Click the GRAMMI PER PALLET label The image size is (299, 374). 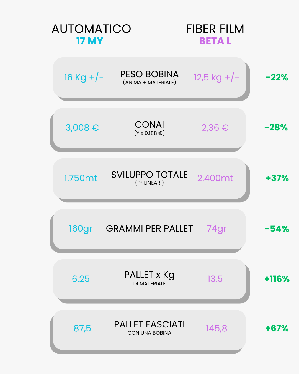149,229
